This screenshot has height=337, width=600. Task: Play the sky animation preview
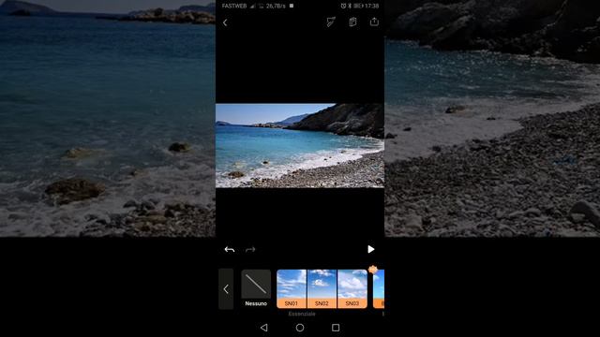click(371, 249)
